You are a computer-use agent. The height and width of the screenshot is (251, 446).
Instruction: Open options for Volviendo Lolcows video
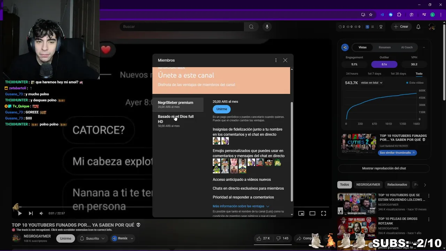click(x=429, y=196)
